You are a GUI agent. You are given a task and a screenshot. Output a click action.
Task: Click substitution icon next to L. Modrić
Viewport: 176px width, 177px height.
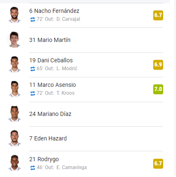click(33, 69)
